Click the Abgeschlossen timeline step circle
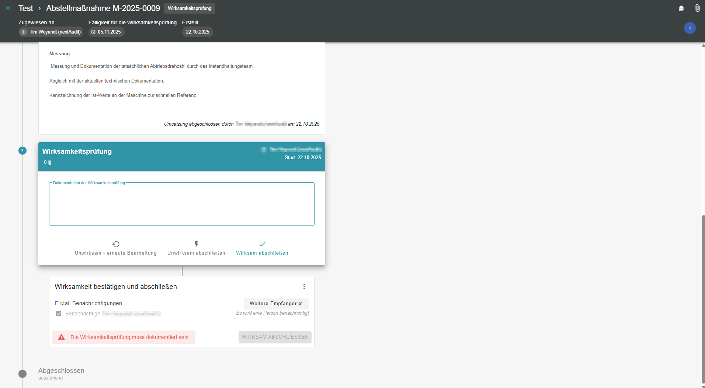The image size is (705, 388). (22, 374)
